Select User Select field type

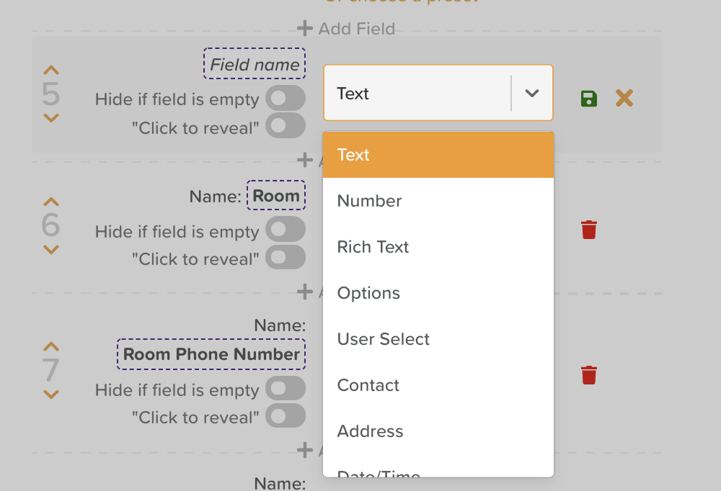pyautogui.click(x=384, y=339)
